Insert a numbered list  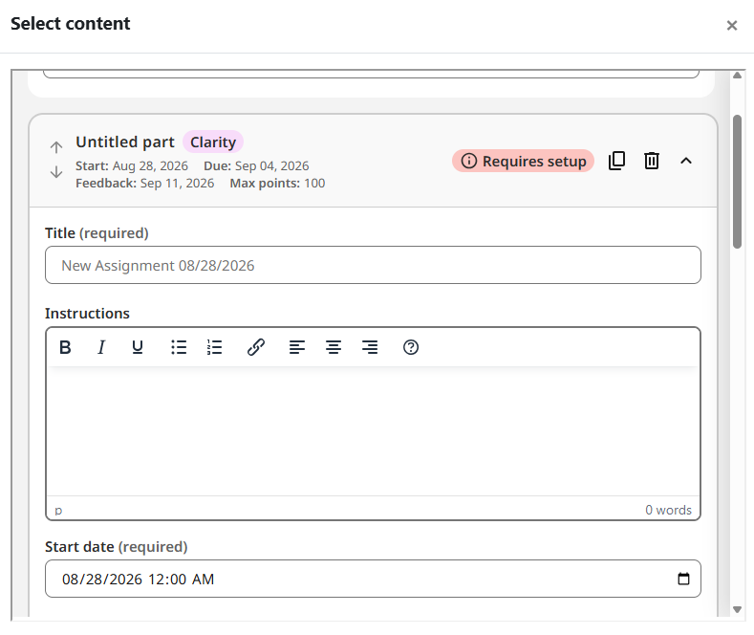214,347
